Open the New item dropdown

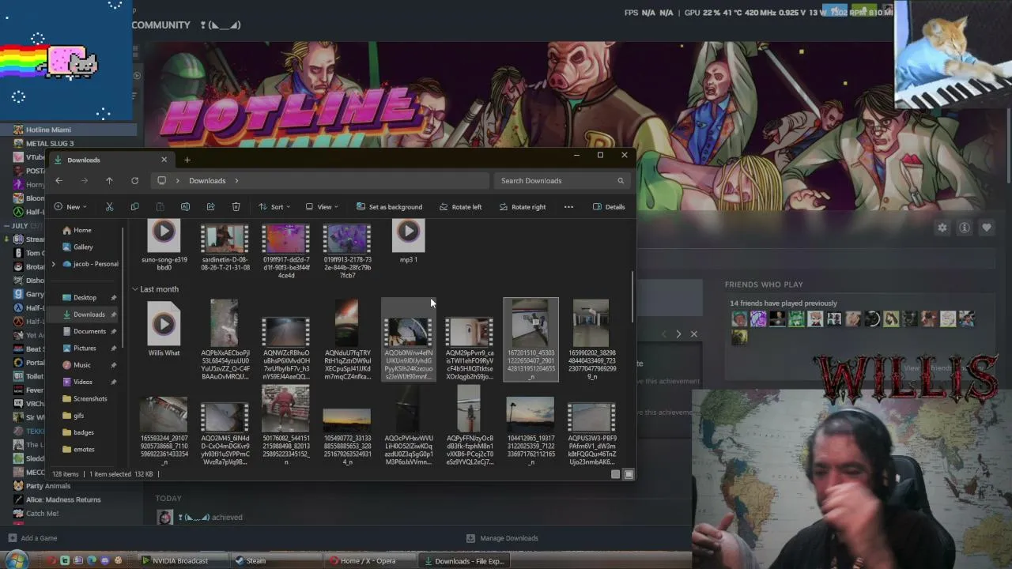(70, 207)
